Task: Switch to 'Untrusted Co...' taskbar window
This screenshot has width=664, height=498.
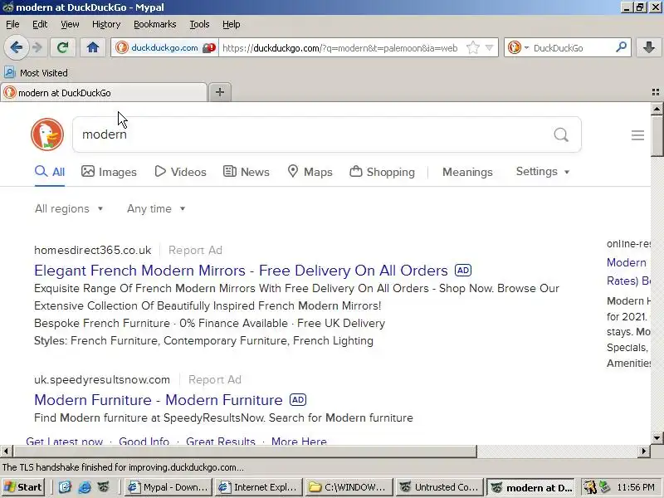Action: 440,487
